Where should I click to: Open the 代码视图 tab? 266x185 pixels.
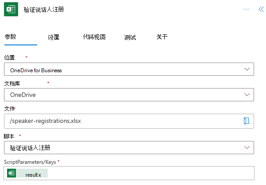(x=94, y=37)
